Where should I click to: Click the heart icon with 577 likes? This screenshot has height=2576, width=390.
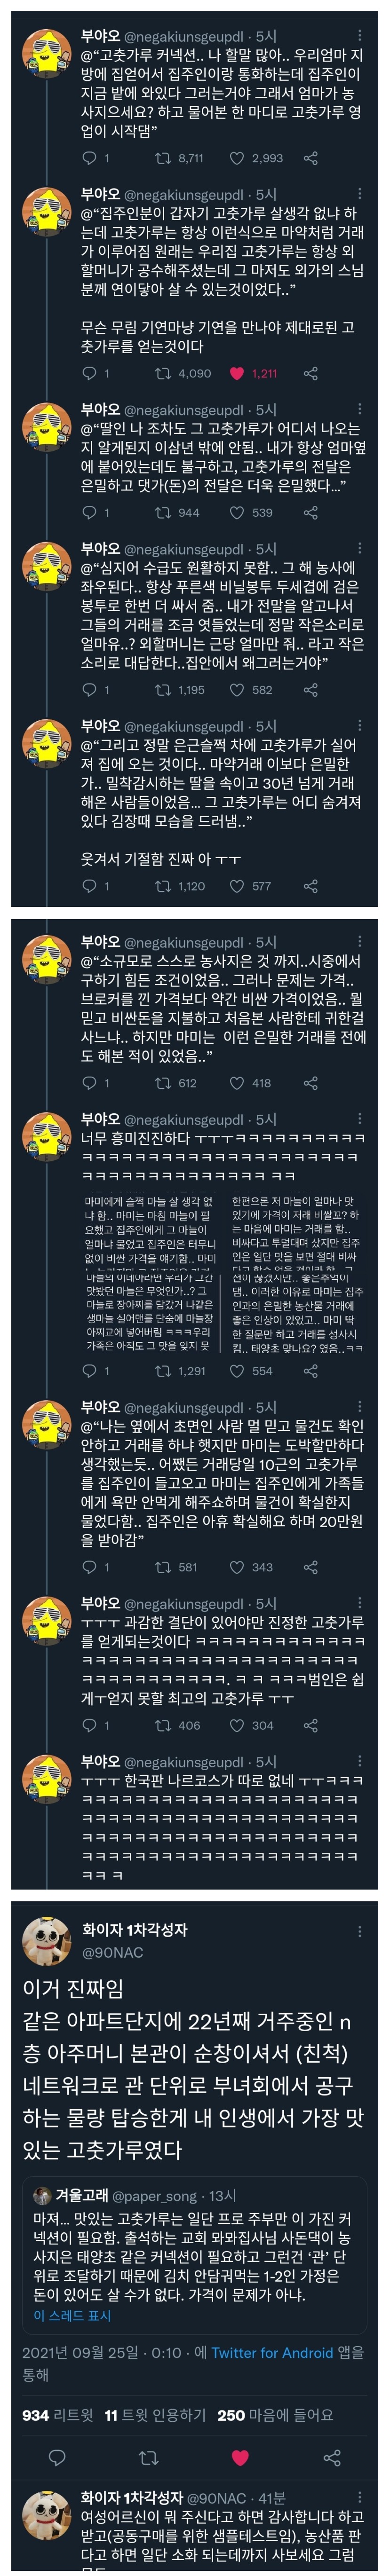point(237,885)
